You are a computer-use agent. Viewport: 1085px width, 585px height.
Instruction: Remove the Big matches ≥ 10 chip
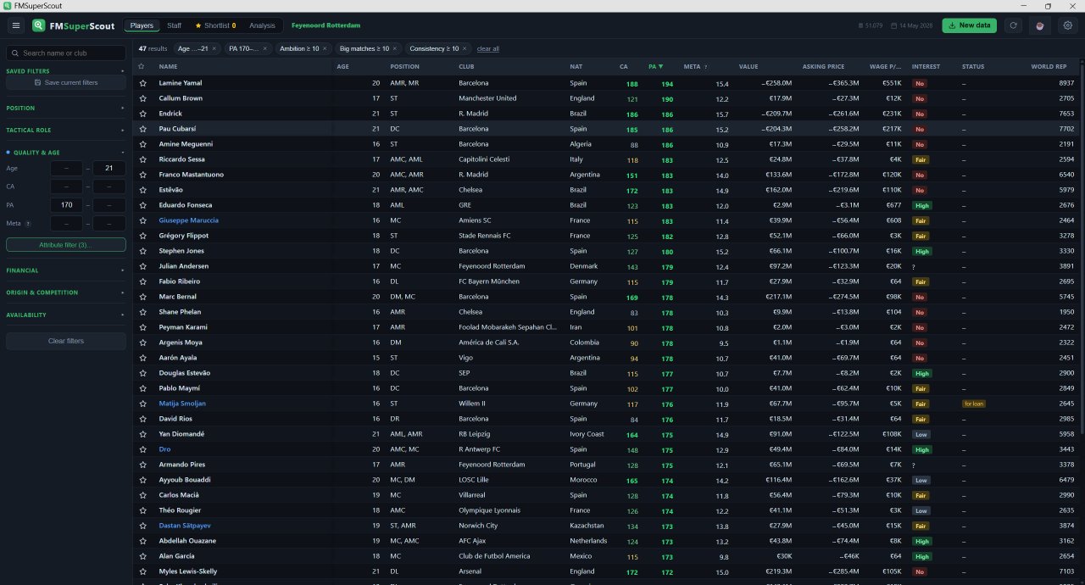(x=396, y=48)
